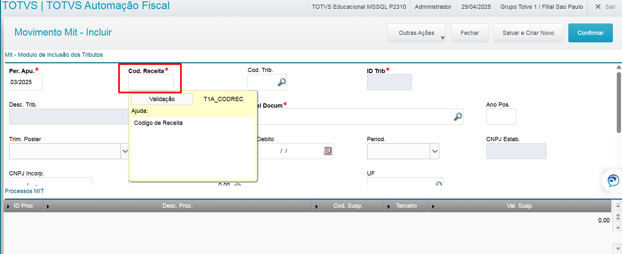This screenshot has height=254, width=622.
Task: Click the T1A_CODREC field name text
Action: [223, 99]
